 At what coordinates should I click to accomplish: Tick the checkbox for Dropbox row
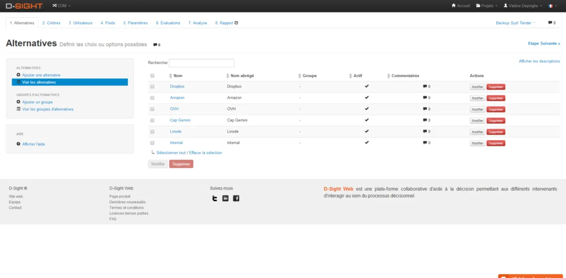tap(152, 87)
